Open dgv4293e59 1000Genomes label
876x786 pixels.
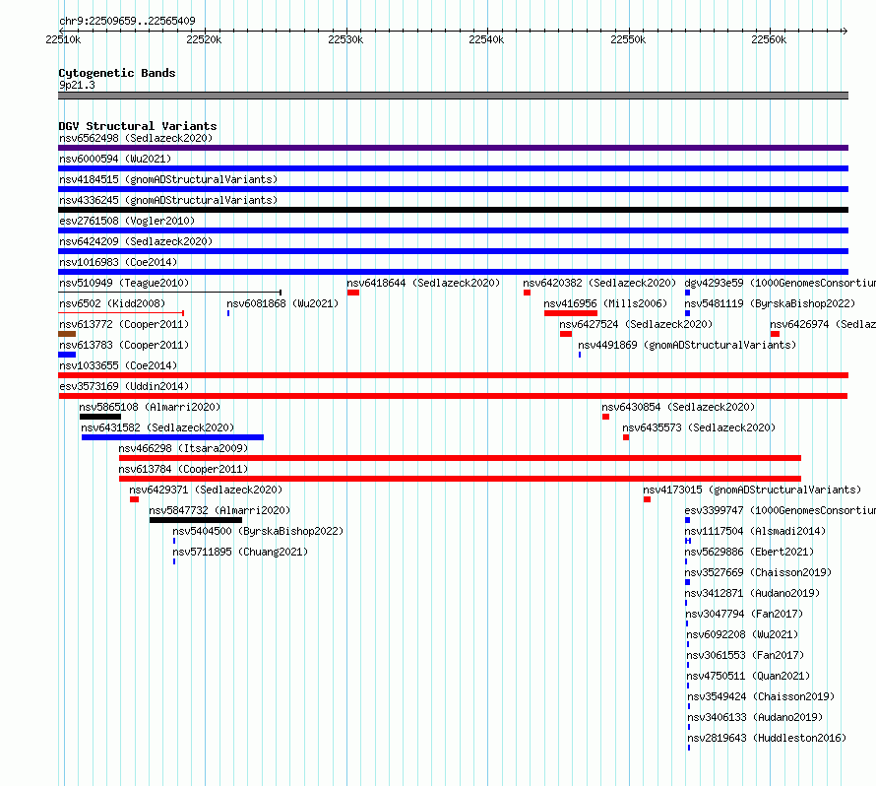780,283
